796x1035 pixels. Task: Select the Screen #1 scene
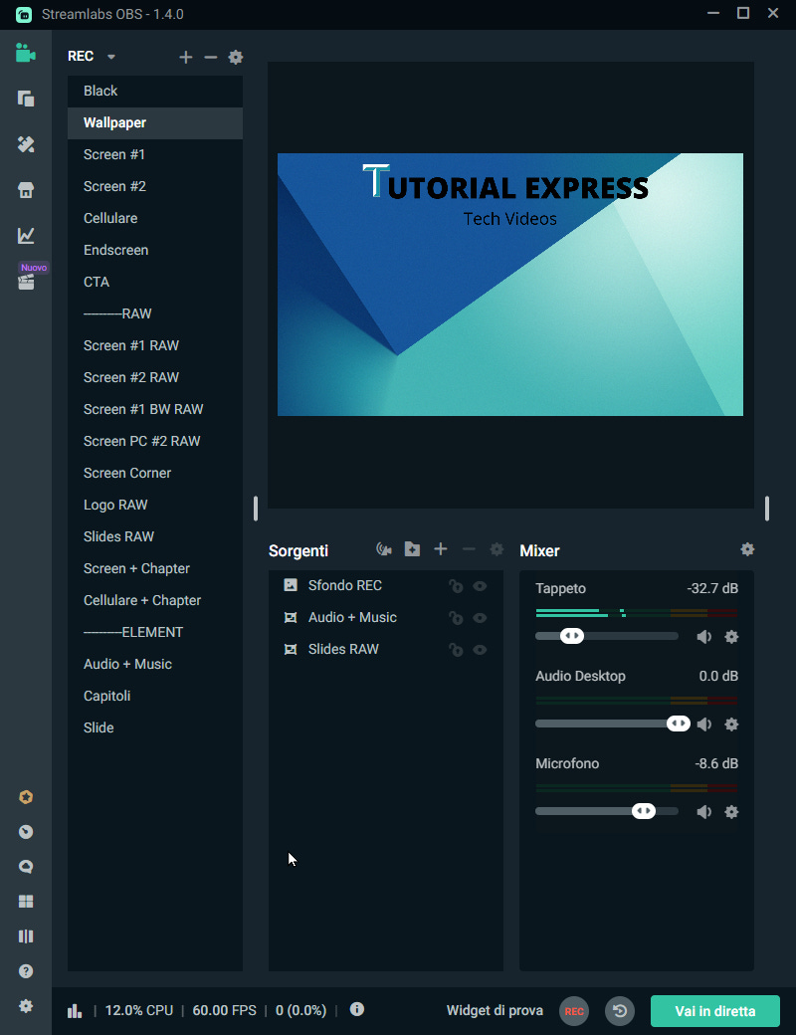click(155, 154)
